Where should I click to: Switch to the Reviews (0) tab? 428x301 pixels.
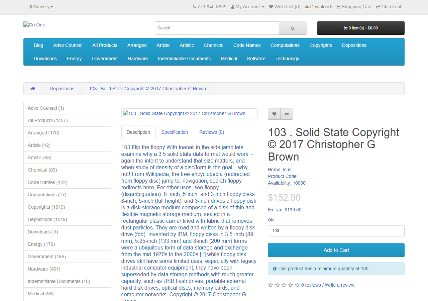(x=212, y=132)
